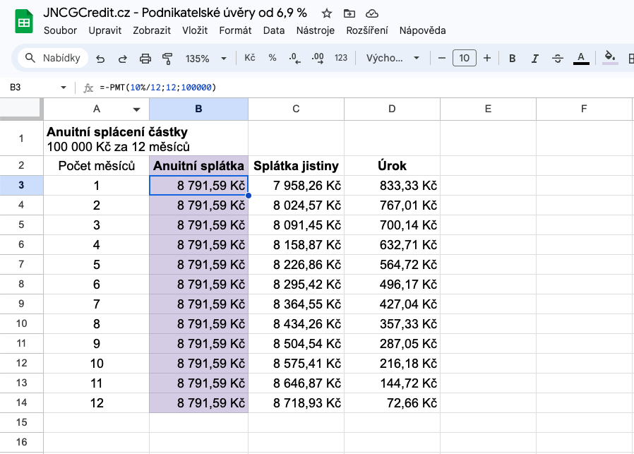Select column D header
The image size is (634, 454).
pos(392,109)
